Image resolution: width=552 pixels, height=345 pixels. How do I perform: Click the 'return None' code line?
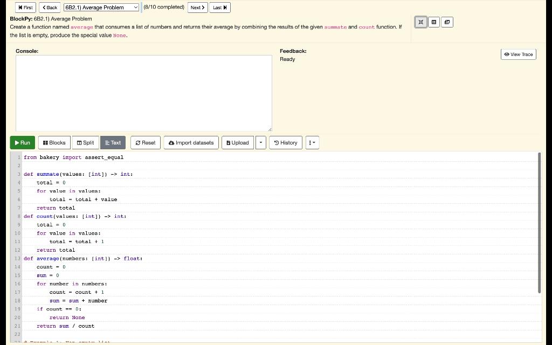click(67, 318)
